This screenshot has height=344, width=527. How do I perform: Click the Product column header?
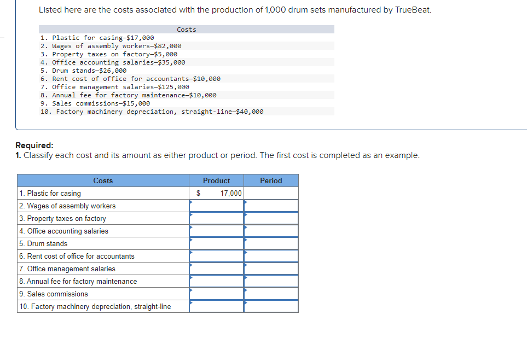tap(217, 180)
